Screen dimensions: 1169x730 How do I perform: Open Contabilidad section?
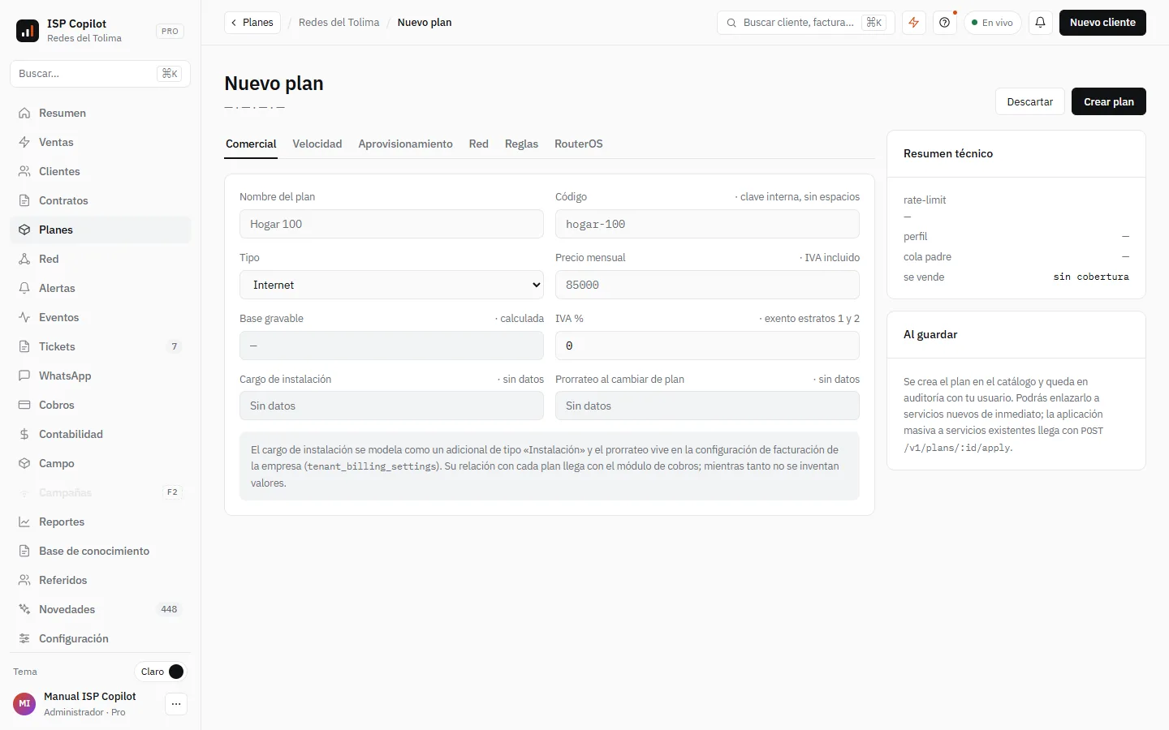tap(100, 434)
